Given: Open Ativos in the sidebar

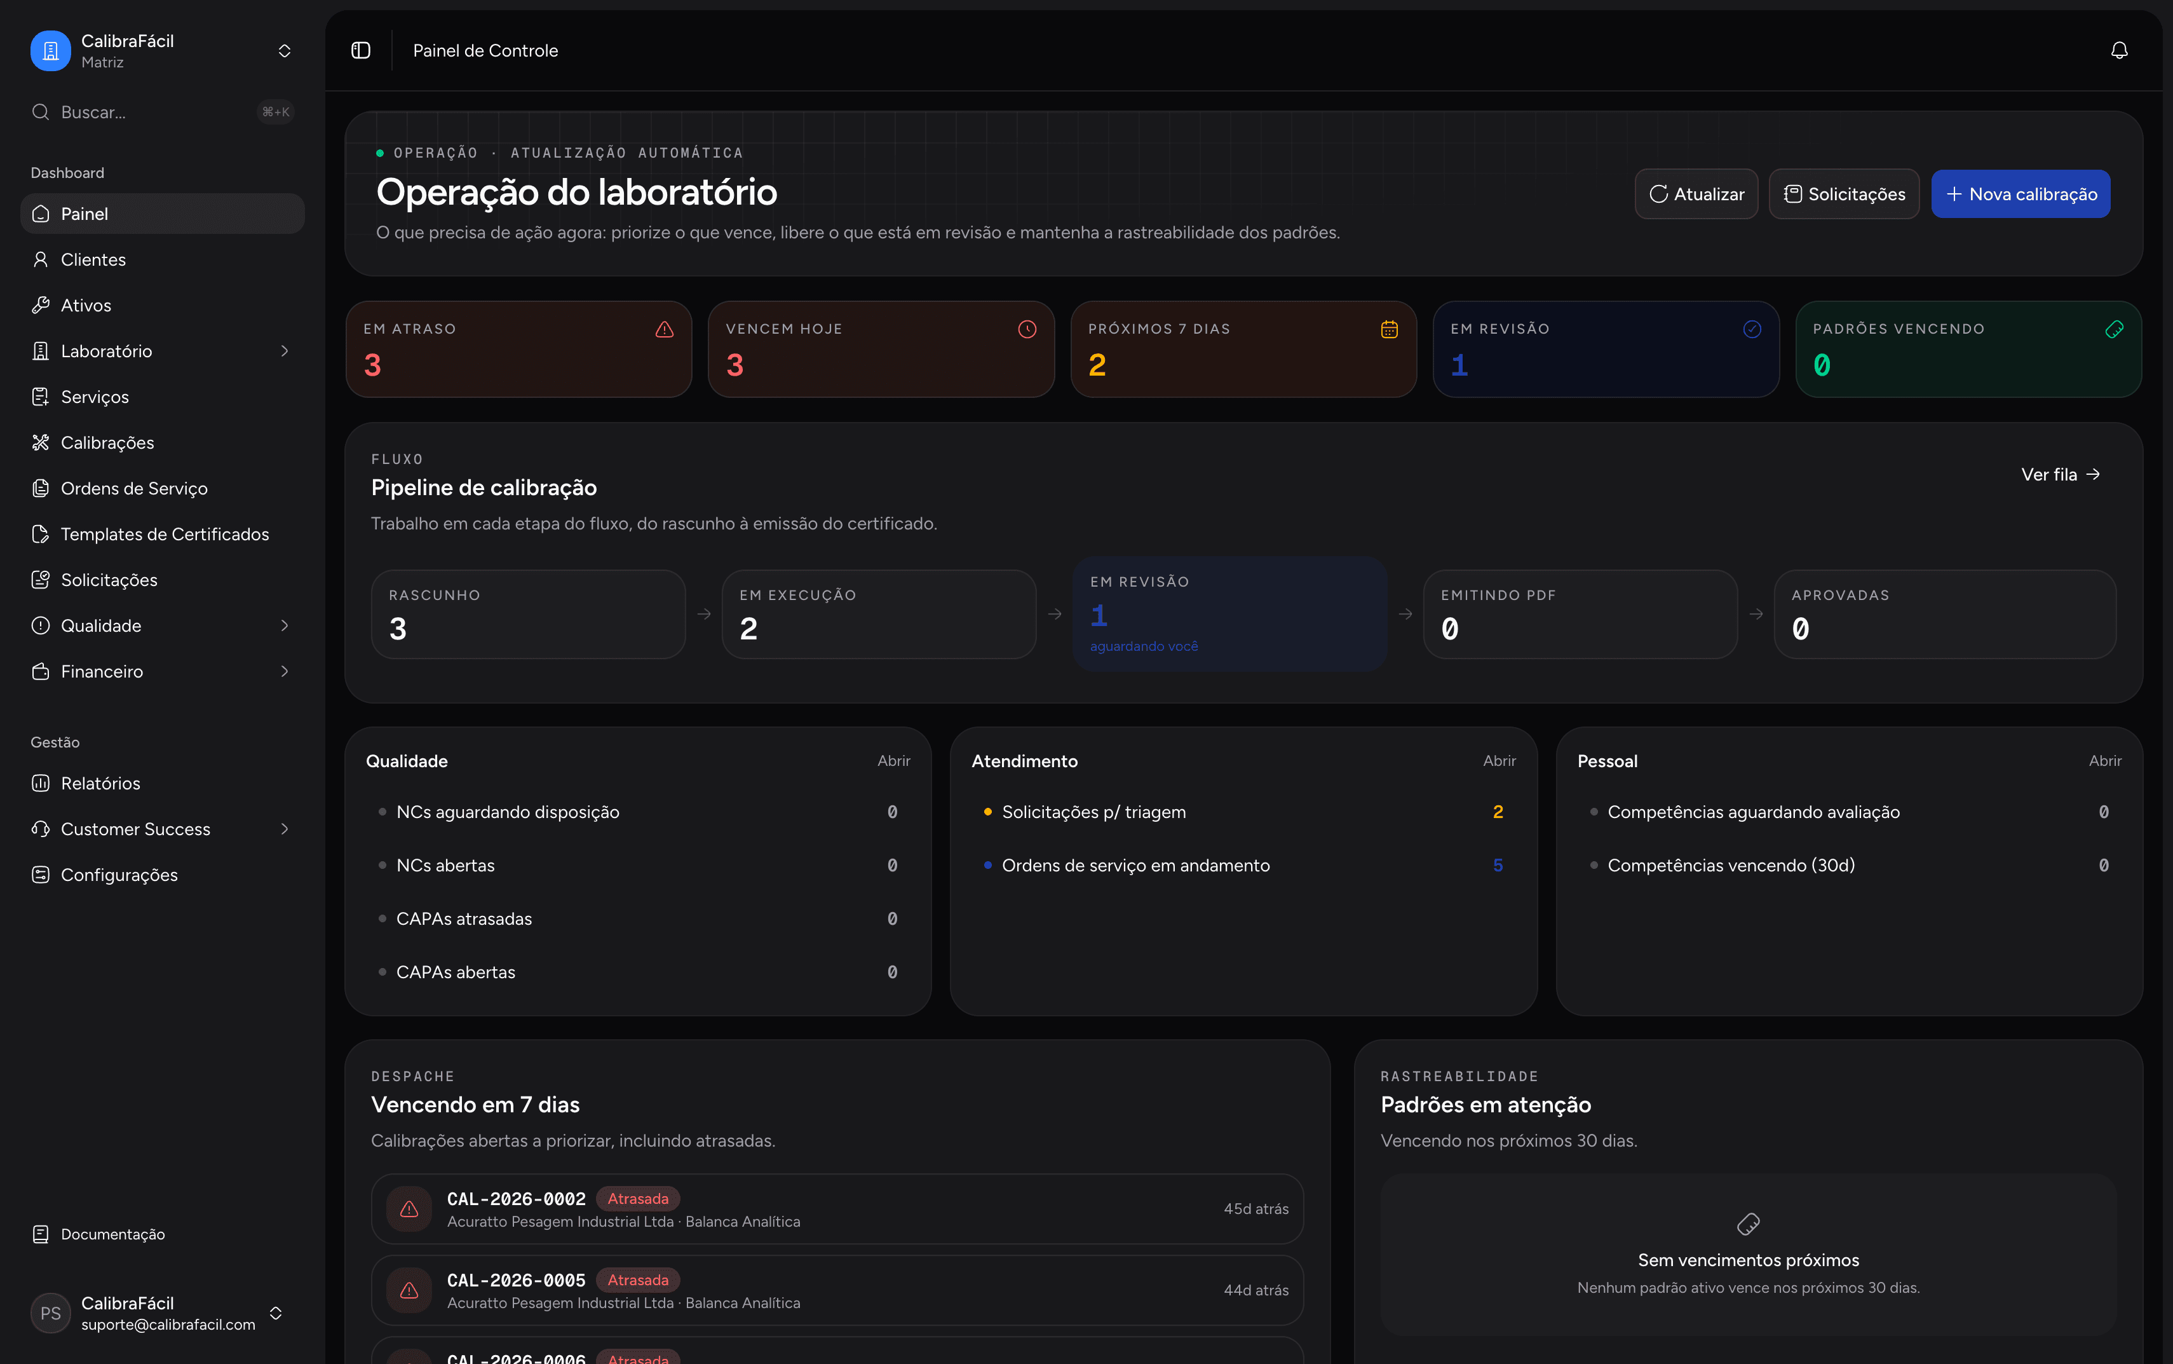Looking at the screenshot, I should (x=162, y=305).
